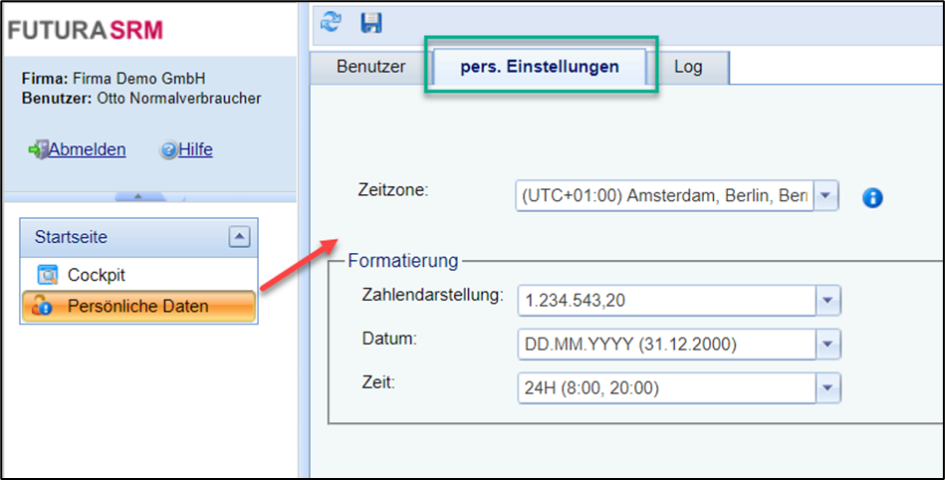The width and height of the screenshot is (945, 480).
Task: Click the save floppy disk icon
Action: click(x=371, y=22)
